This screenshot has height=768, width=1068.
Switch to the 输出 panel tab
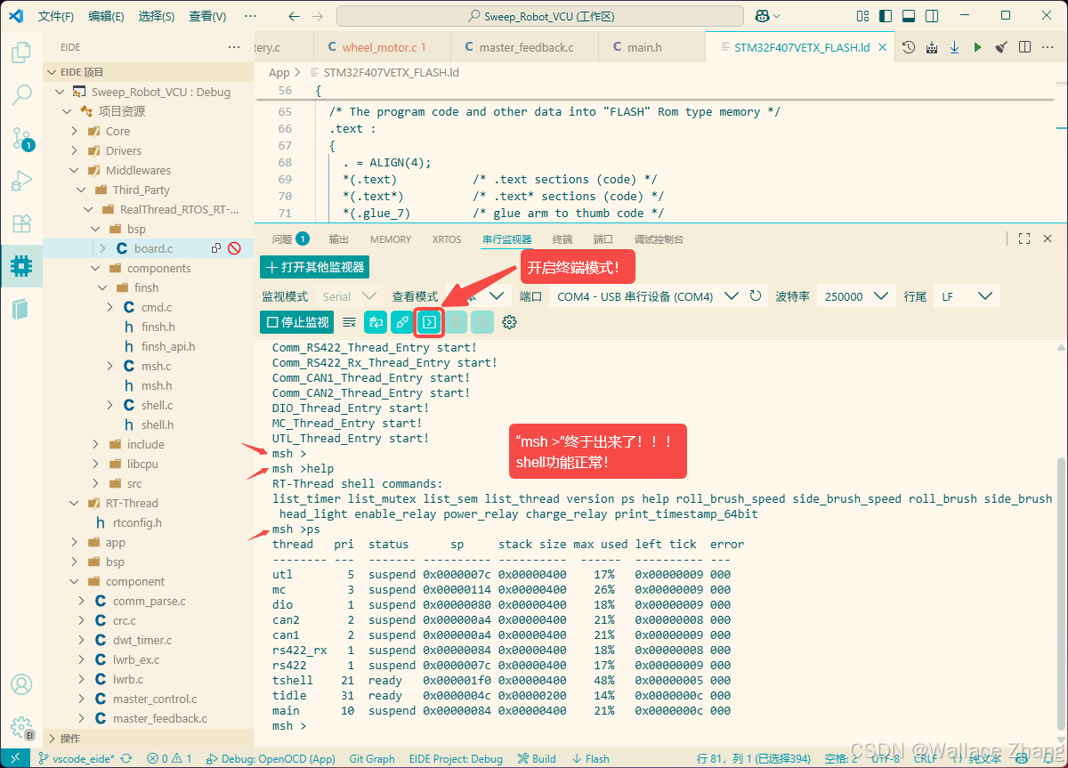[x=339, y=238]
